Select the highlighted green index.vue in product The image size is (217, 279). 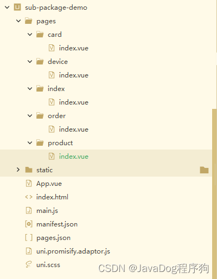click(74, 157)
